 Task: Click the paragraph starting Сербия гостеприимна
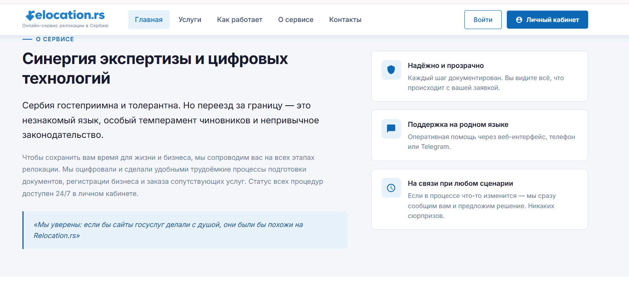point(171,120)
